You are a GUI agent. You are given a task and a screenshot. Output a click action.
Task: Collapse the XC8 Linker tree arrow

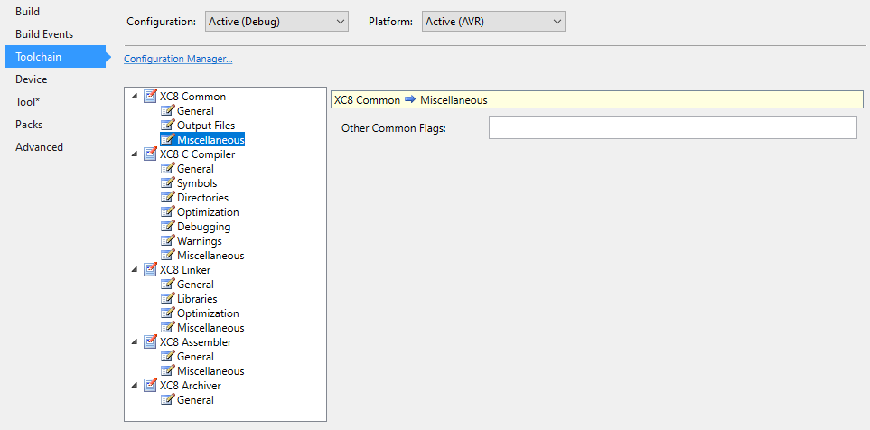(x=136, y=270)
